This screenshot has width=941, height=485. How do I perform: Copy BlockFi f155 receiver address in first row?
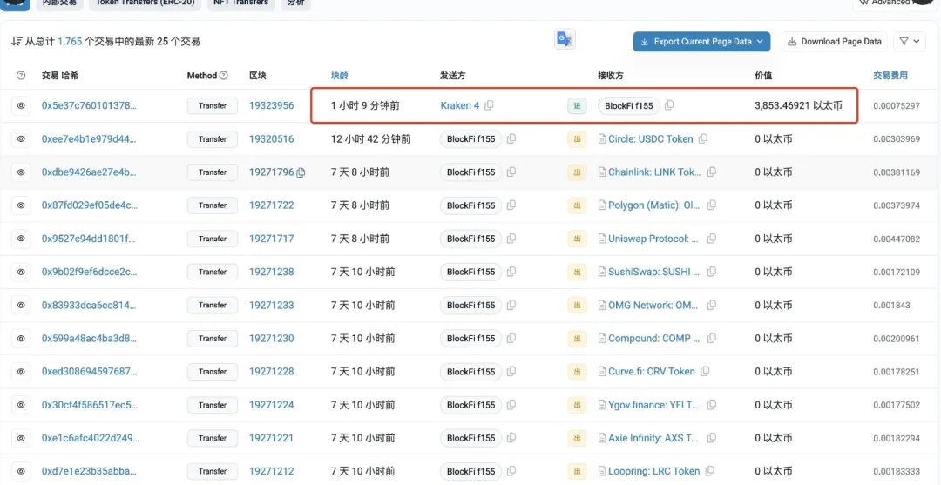(x=669, y=105)
